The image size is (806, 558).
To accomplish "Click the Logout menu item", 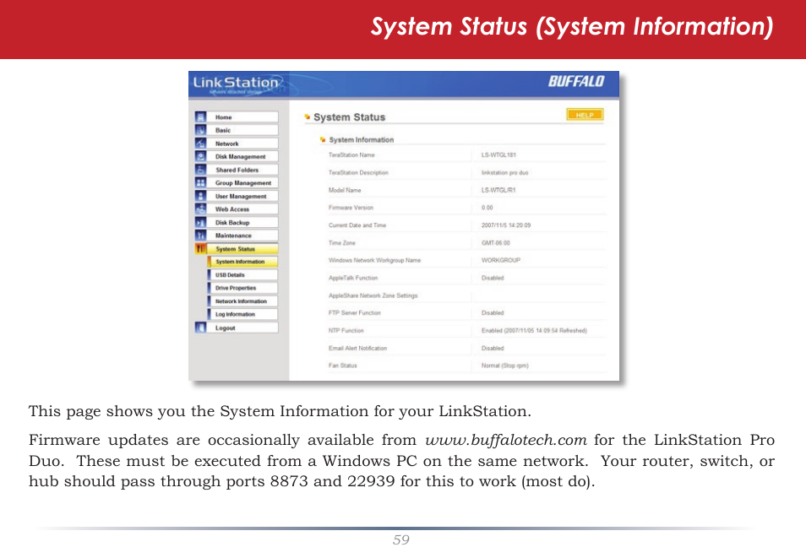I will [x=242, y=328].
